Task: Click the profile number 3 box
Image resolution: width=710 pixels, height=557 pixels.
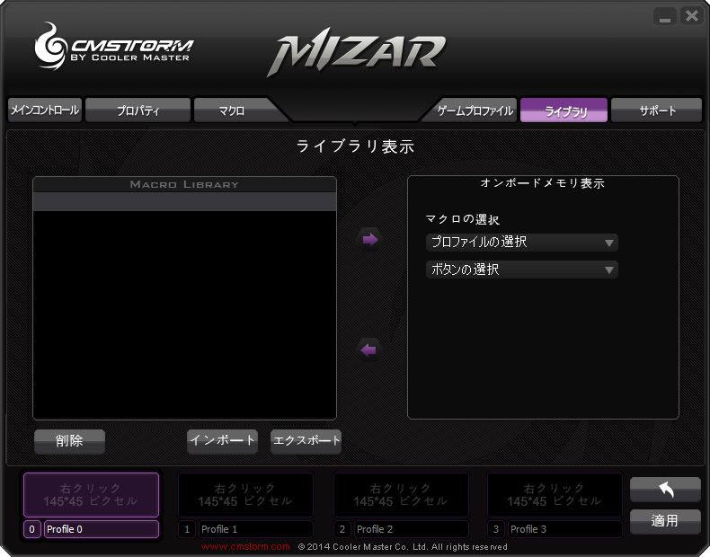Action: tap(496, 529)
